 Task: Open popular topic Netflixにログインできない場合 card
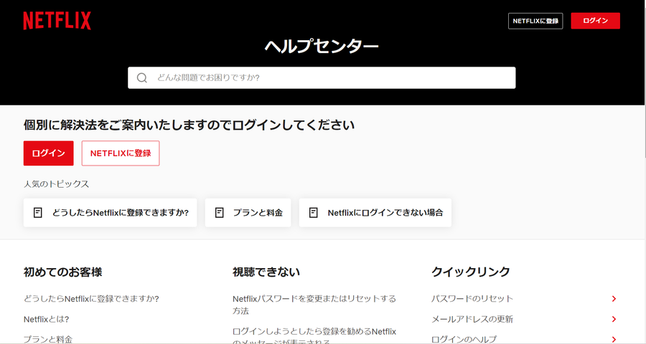[375, 213]
